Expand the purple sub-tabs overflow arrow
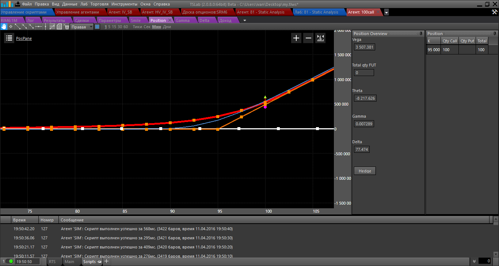The image size is (499, 266). click(245, 20)
